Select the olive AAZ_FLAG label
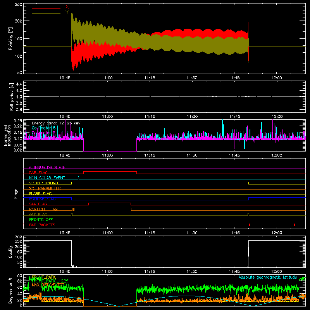310x310 pixels. click(38, 214)
